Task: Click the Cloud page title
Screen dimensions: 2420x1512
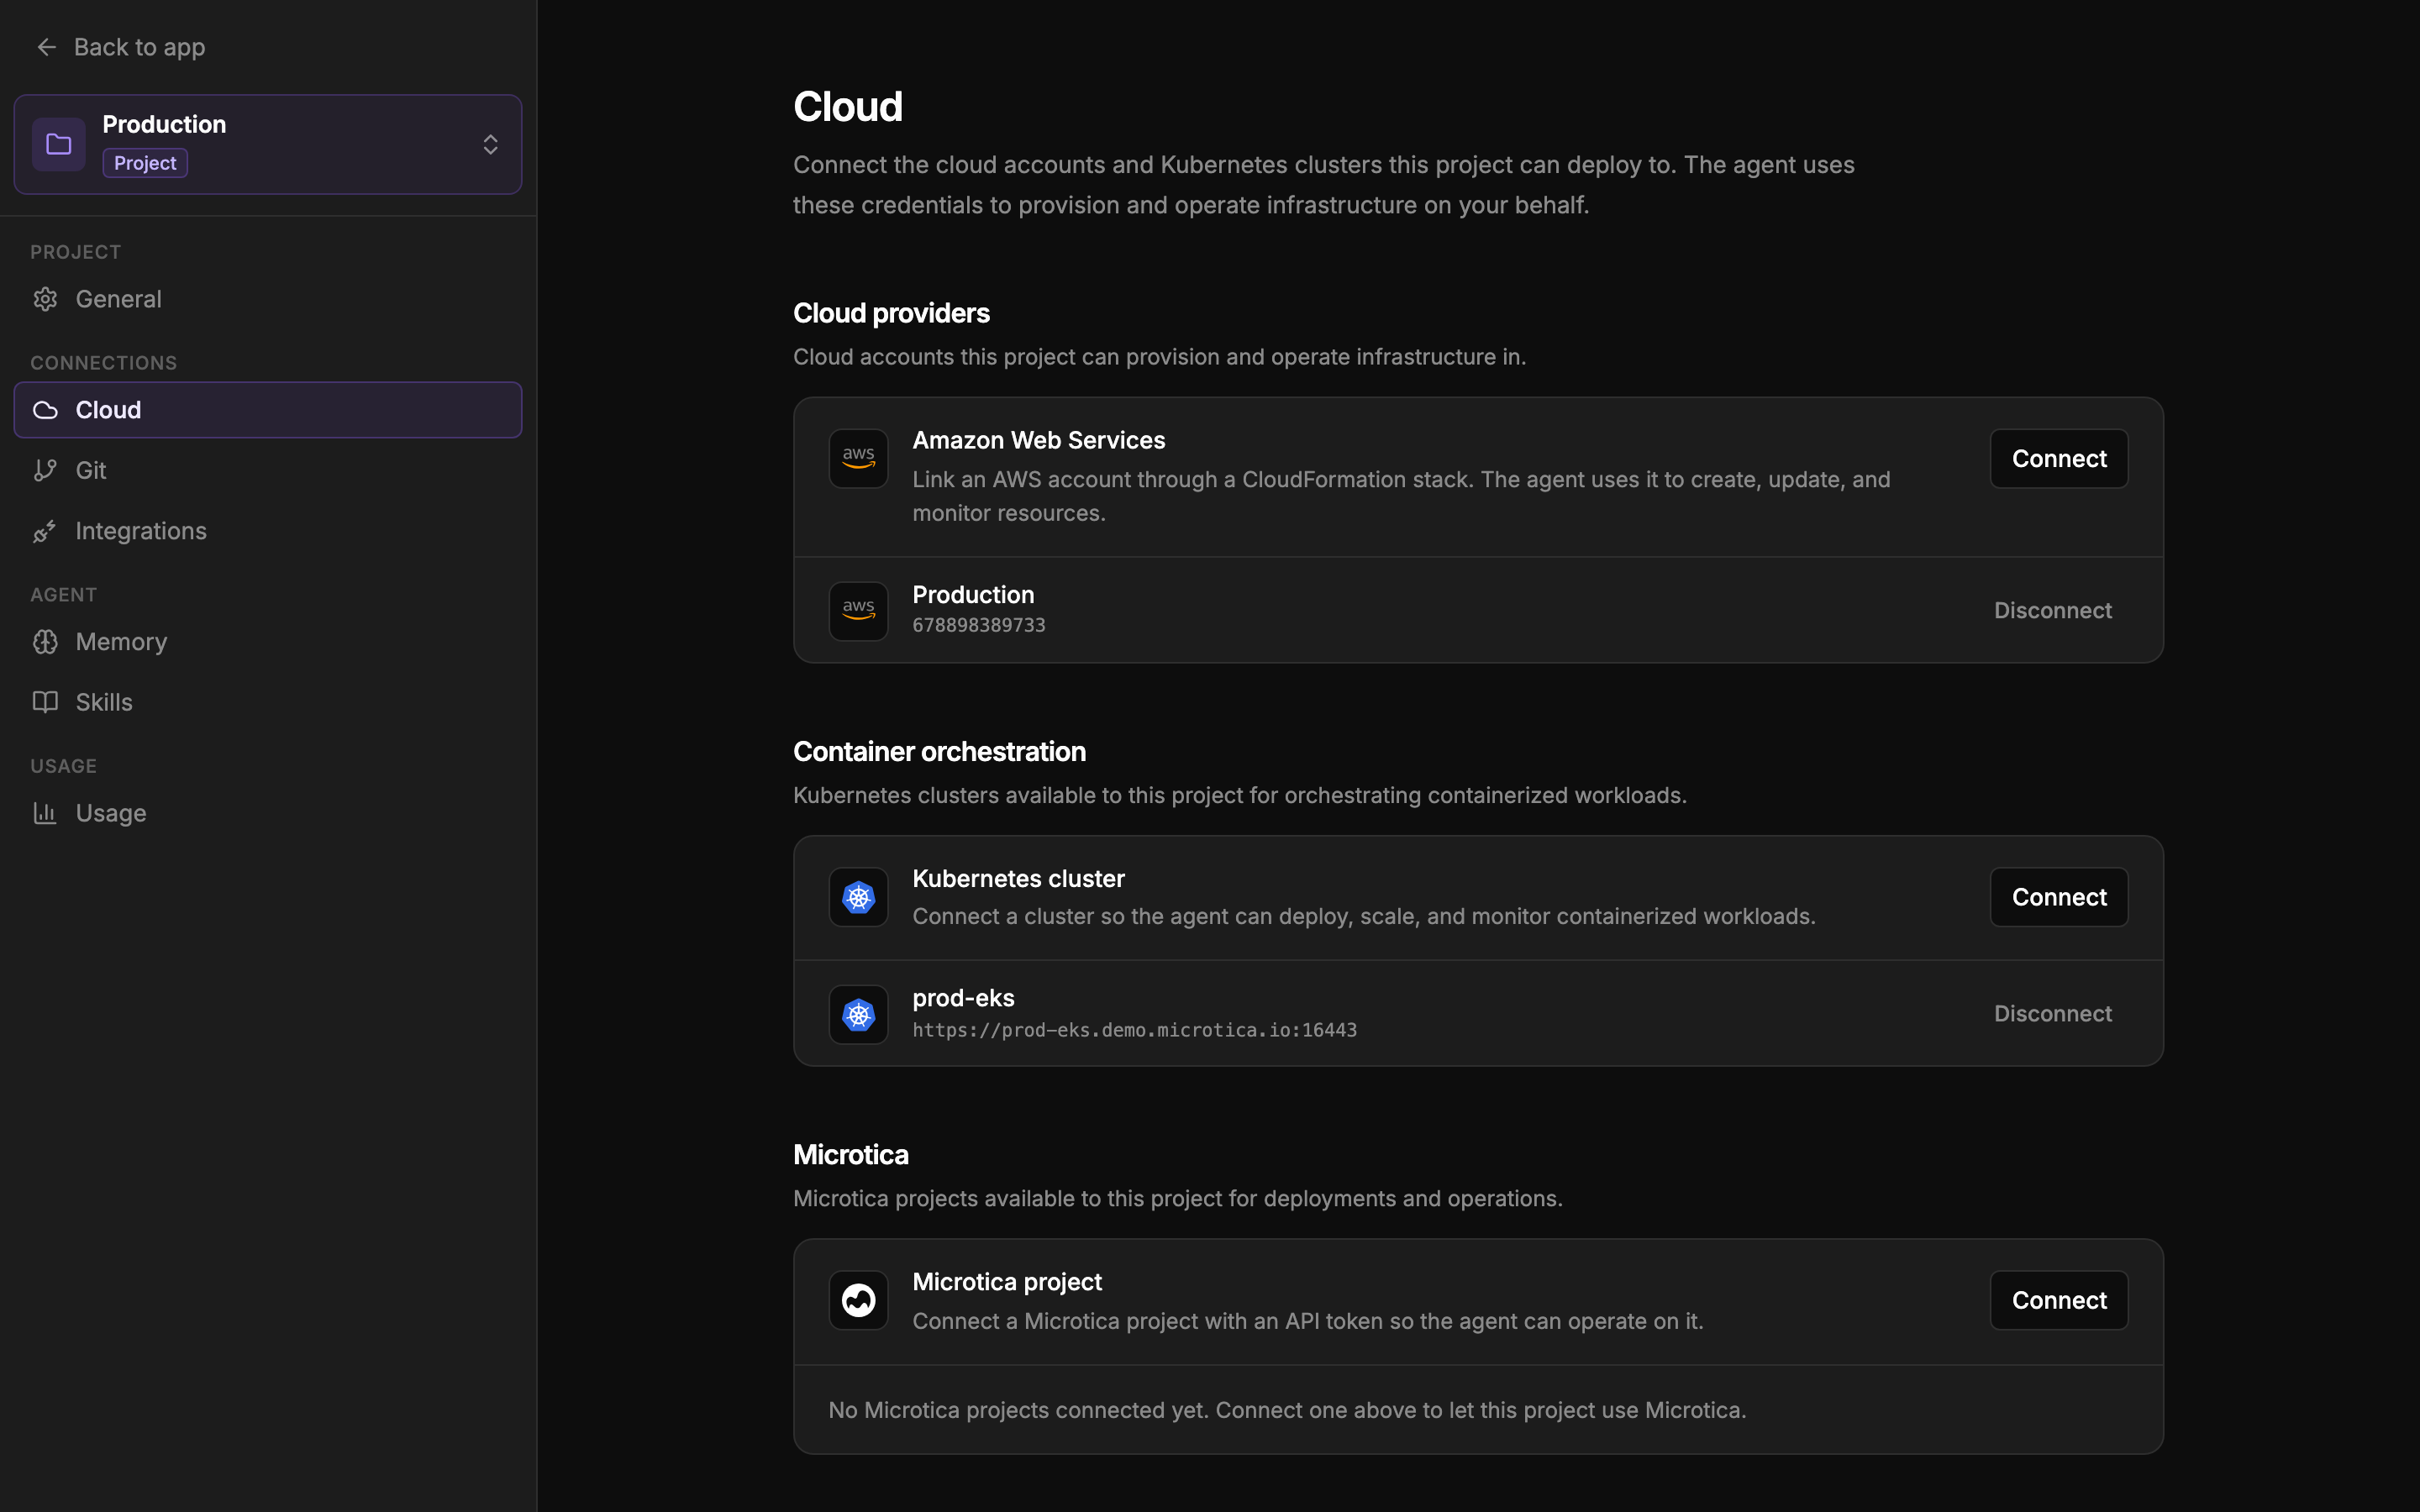Action: [847, 107]
